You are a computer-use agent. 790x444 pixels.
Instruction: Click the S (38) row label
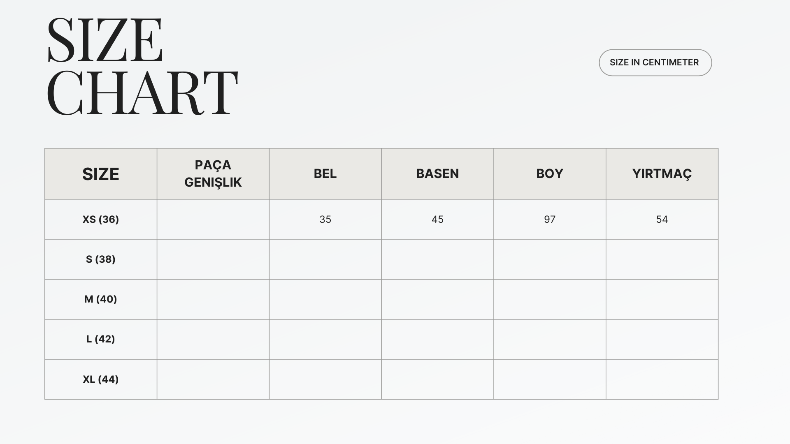pyautogui.click(x=101, y=259)
